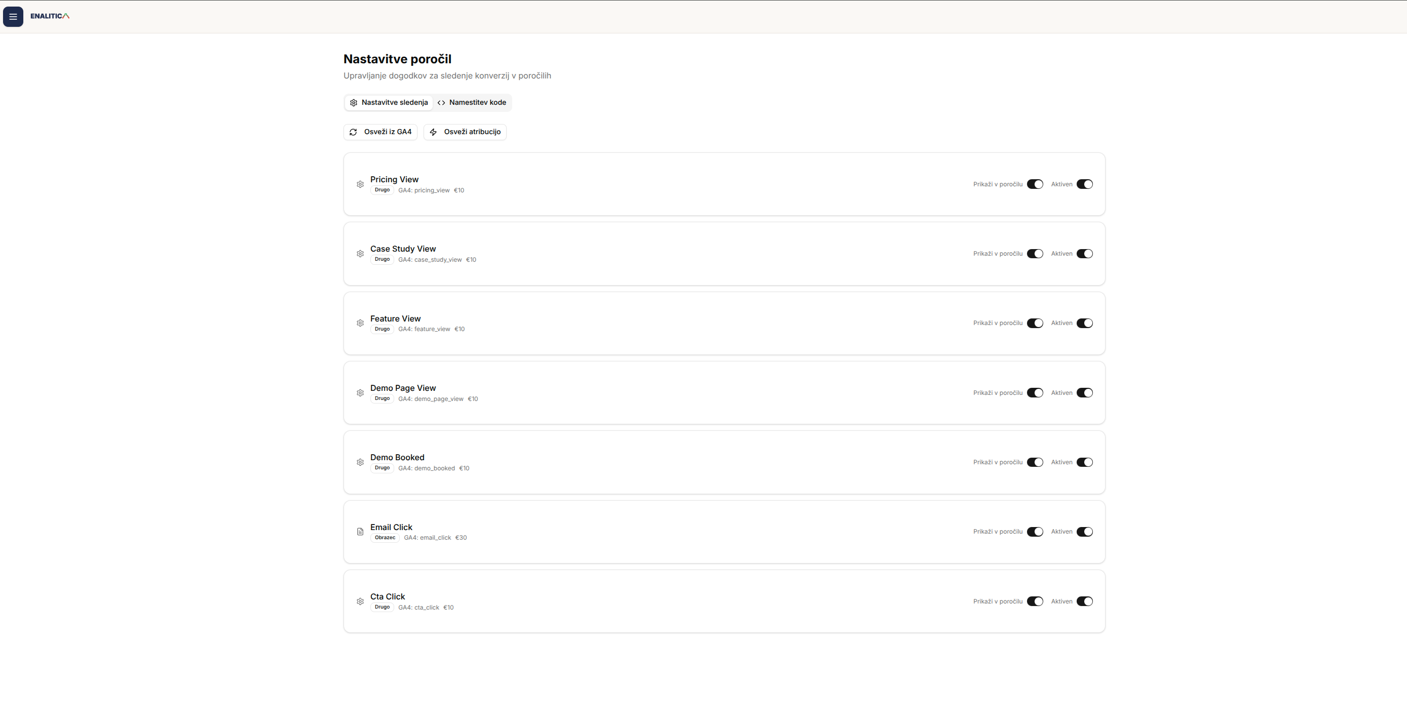Select the Nastavitve sledenja tab
Image resolution: width=1407 pixels, height=726 pixels.
(x=389, y=103)
